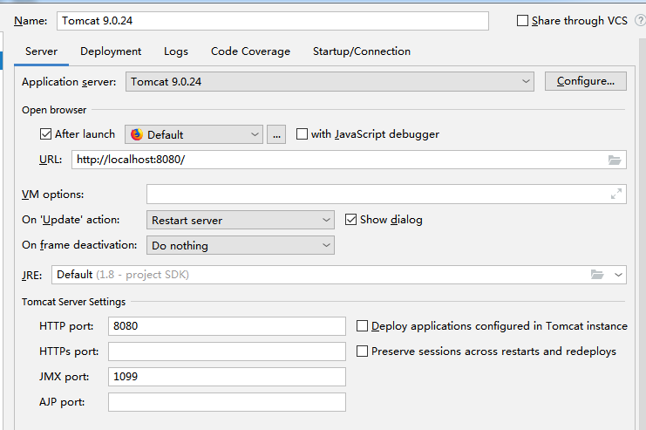This screenshot has height=430, width=646.
Task: Open the Application server dropdown
Action: (x=330, y=82)
